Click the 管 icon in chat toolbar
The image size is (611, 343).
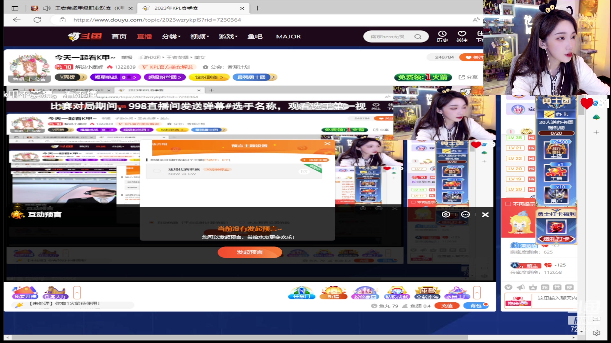click(557, 287)
